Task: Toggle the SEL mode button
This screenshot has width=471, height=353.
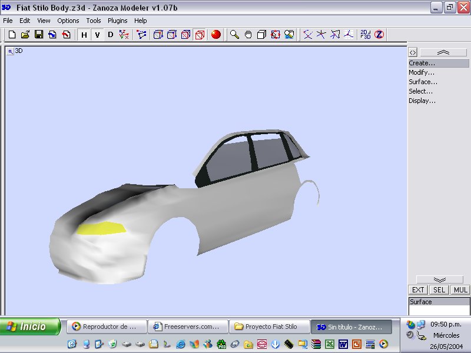Action: click(x=439, y=290)
